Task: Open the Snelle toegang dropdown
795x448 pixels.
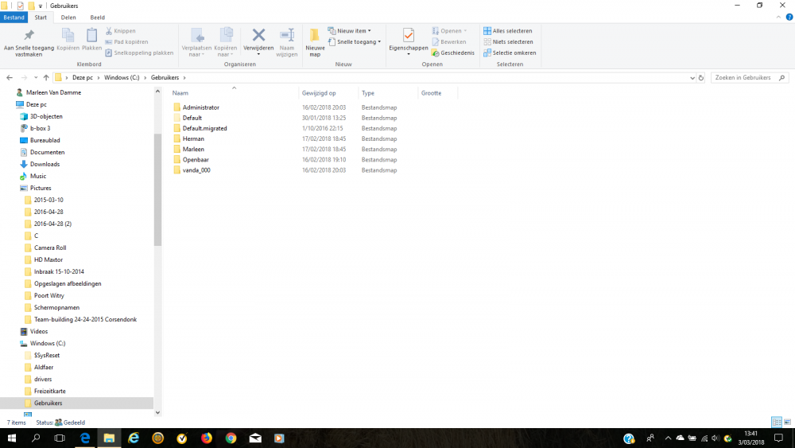Action: click(357, 41)
